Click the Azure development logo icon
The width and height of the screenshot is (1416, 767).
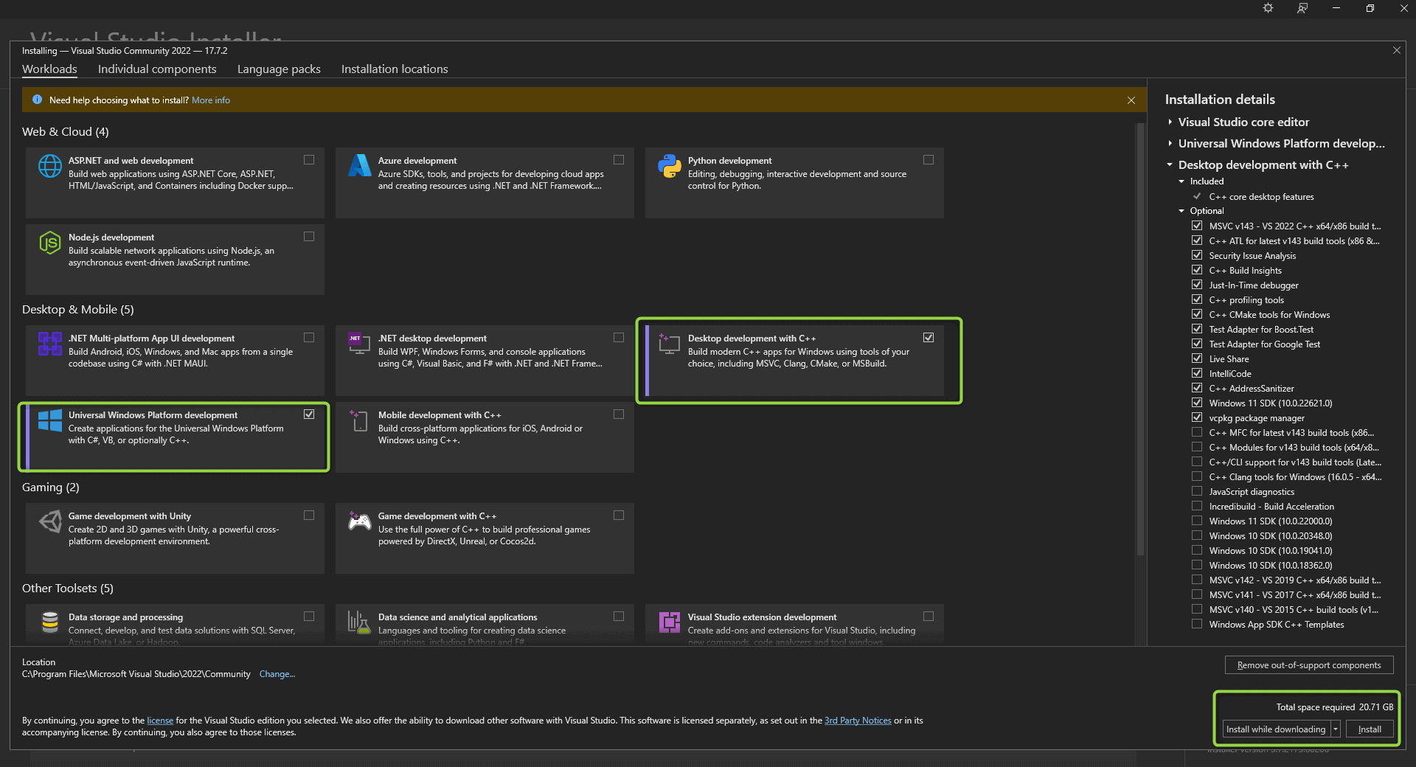tap(360, 166)
